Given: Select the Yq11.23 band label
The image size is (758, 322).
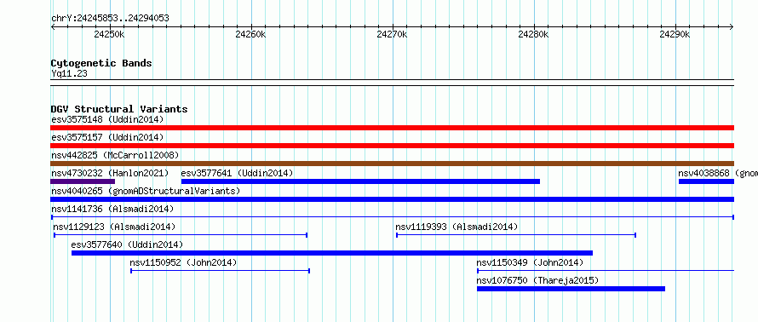Looking at the screenshot, I should 69,73.
